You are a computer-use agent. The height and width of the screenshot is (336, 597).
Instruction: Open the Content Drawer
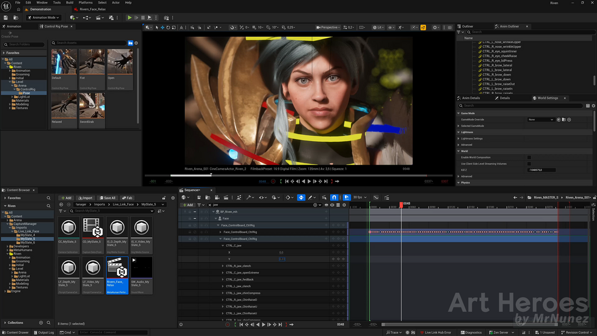click(x=15, y=332)
